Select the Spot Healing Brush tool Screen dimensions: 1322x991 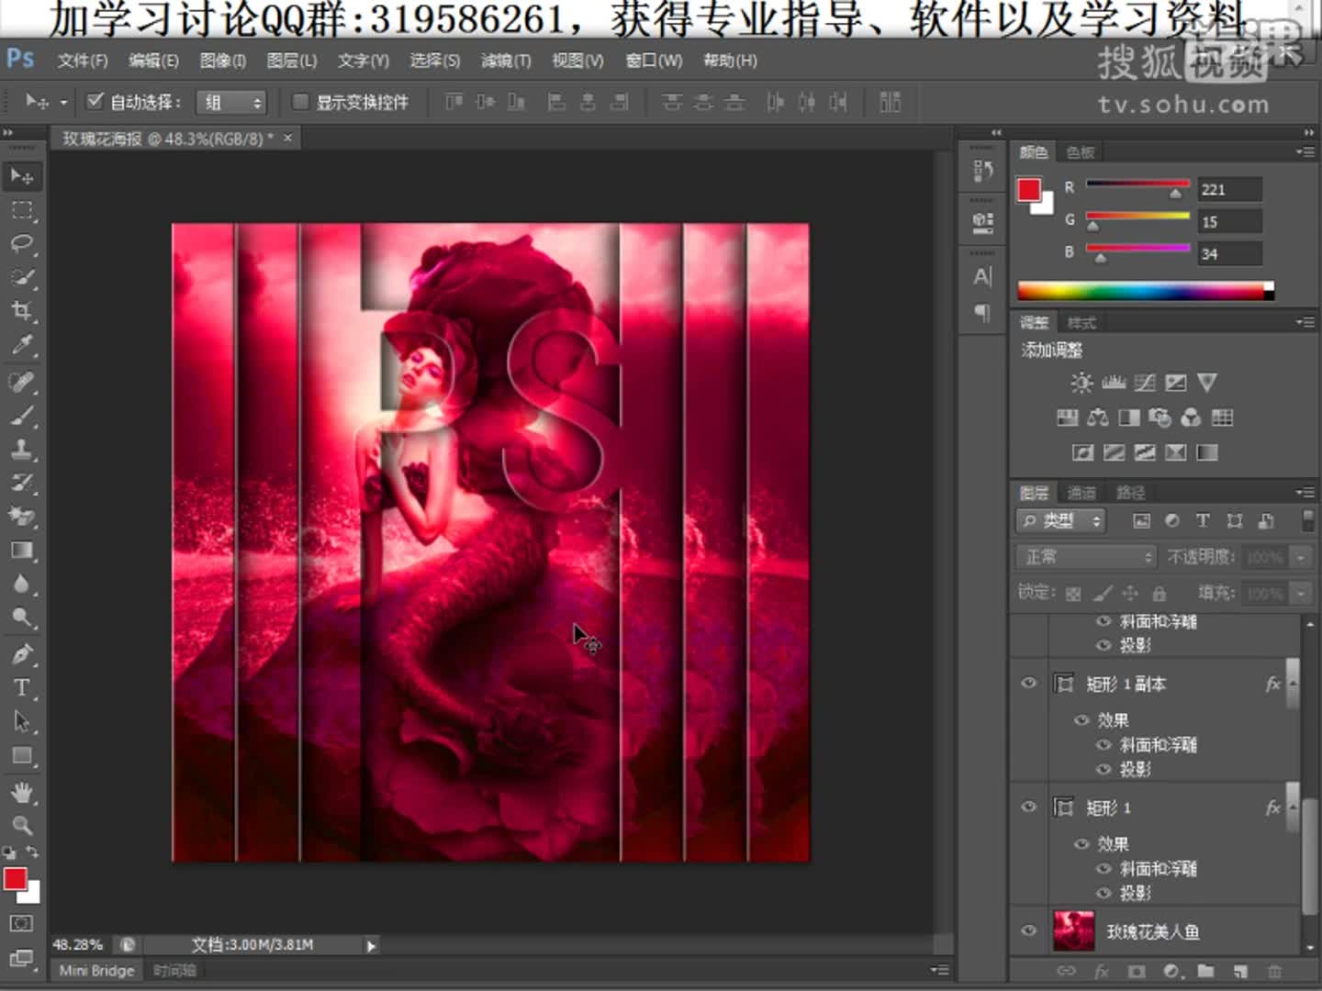point(21,381)
